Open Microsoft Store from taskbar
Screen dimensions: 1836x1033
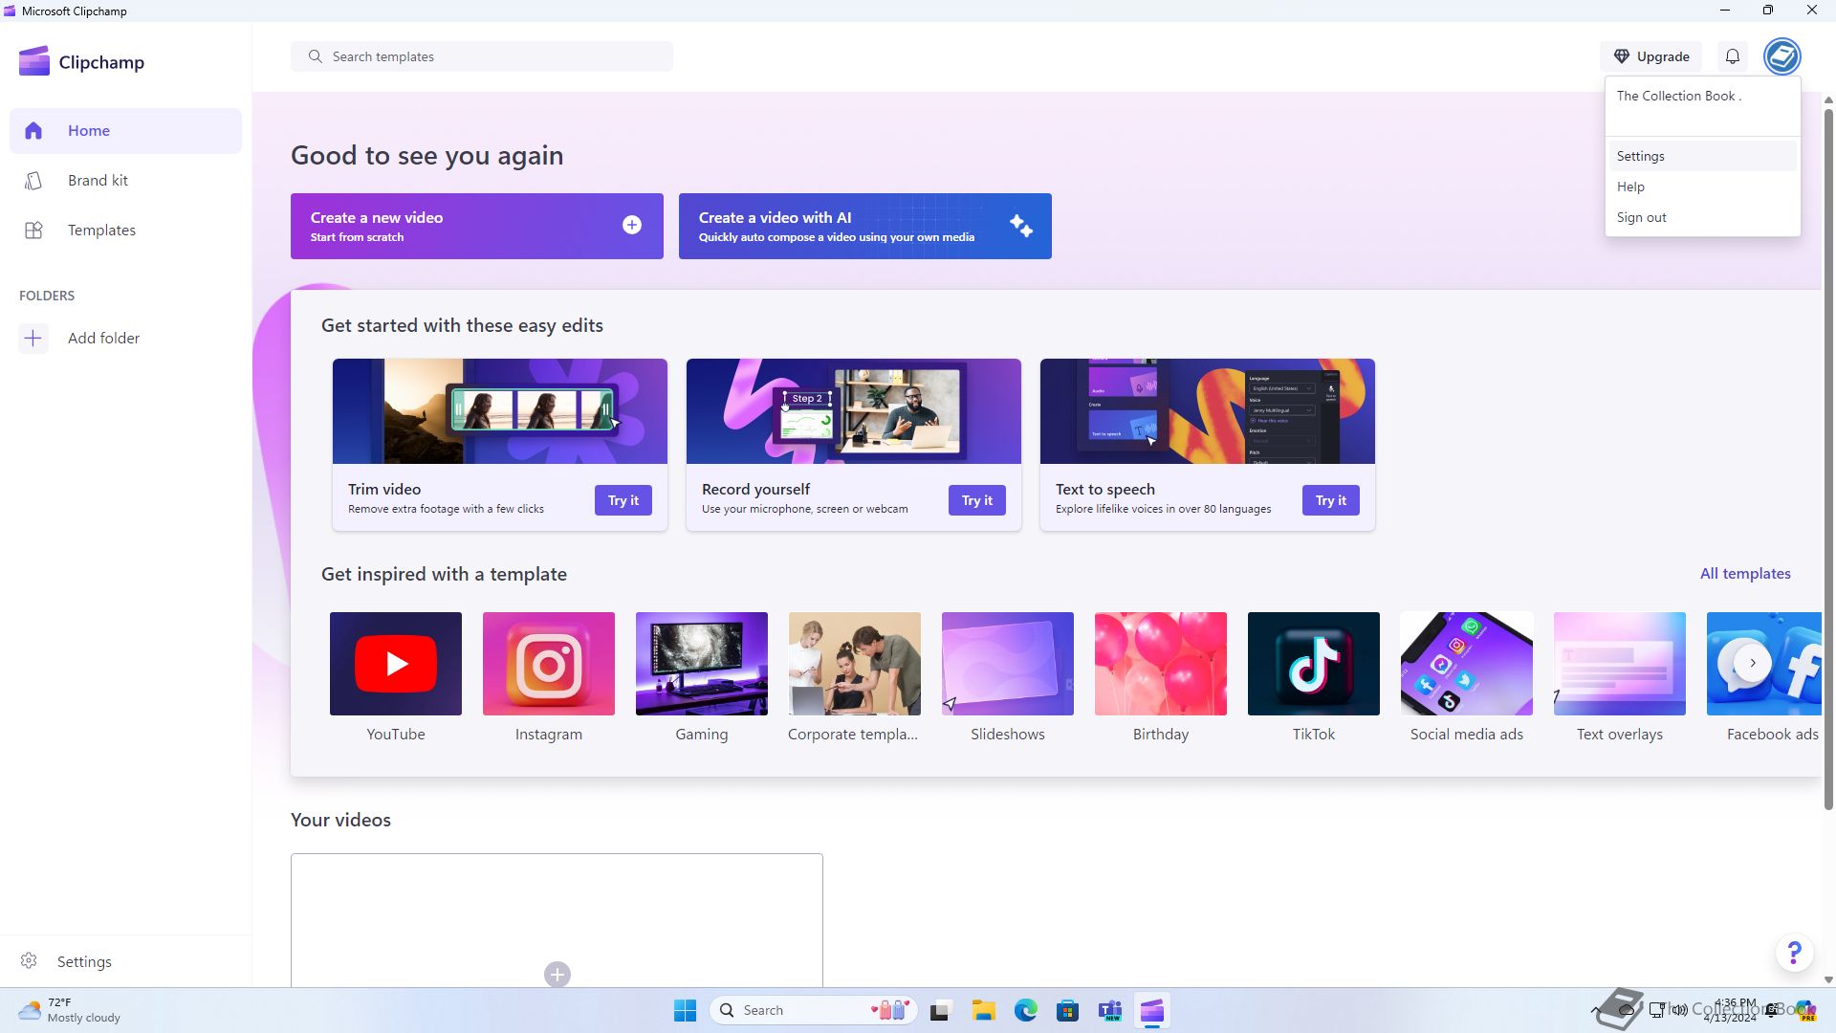tap(1067, 1010)
